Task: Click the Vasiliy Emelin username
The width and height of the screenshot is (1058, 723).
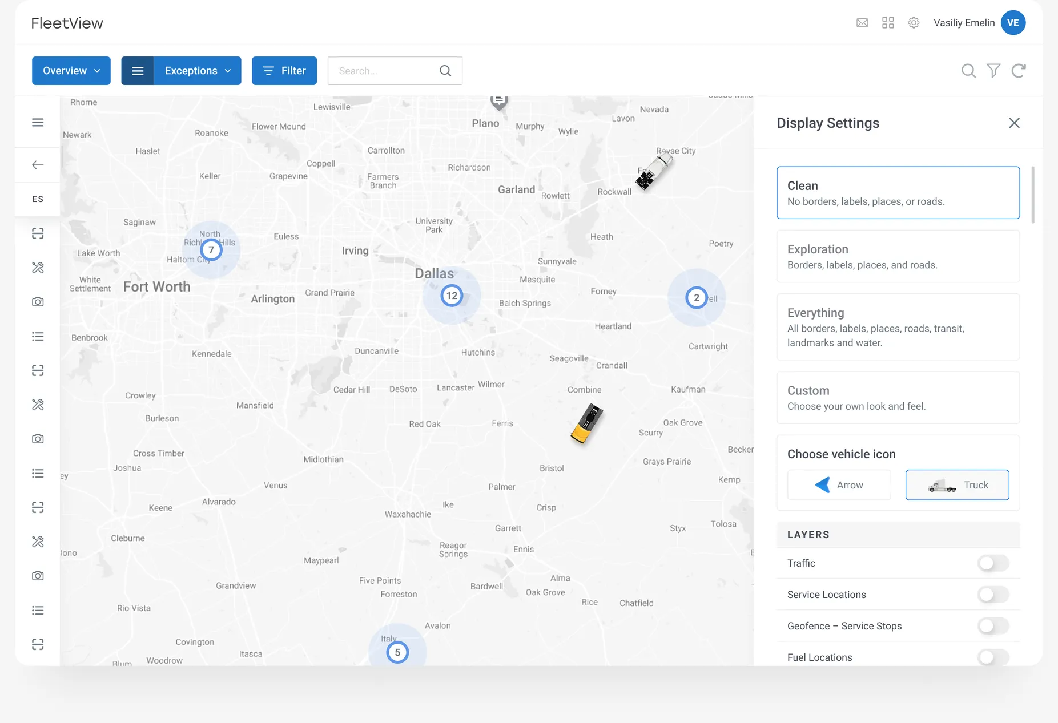Action: (964, 23)
